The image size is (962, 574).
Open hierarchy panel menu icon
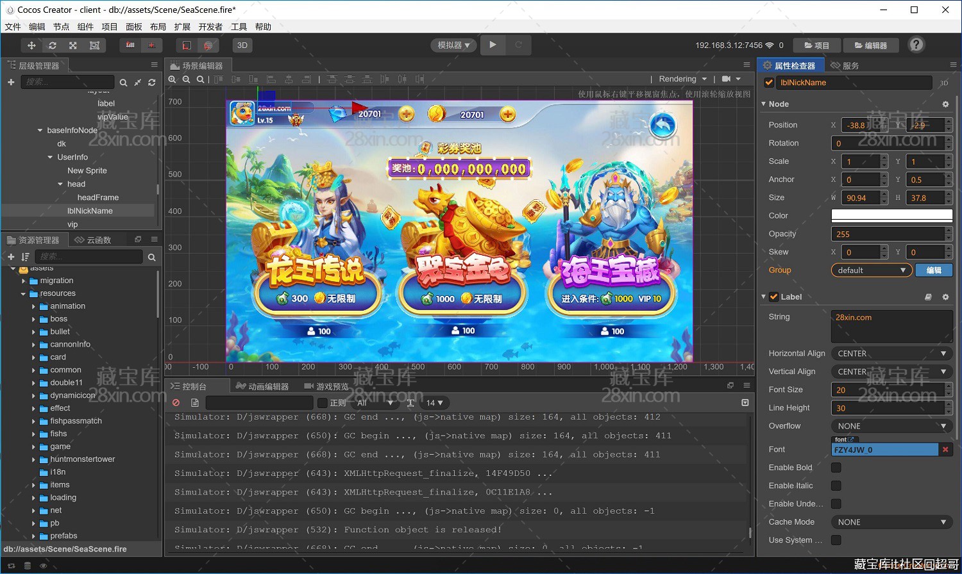[155, 65]
